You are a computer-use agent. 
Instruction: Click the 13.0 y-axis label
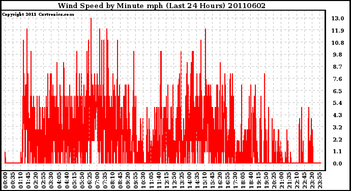(338, 18)
